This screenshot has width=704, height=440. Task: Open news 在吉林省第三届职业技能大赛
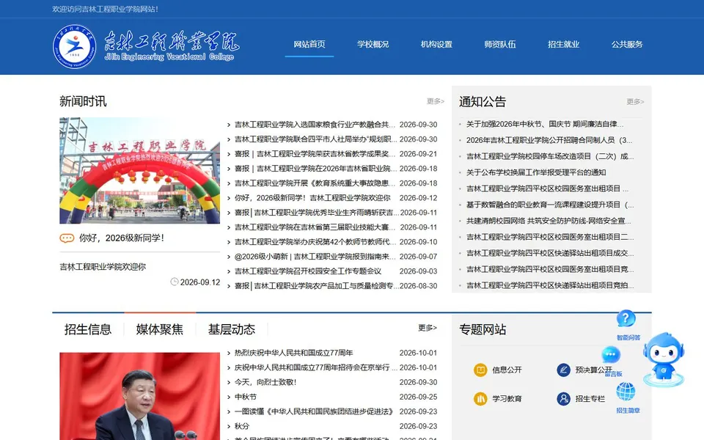coord(315,227)
